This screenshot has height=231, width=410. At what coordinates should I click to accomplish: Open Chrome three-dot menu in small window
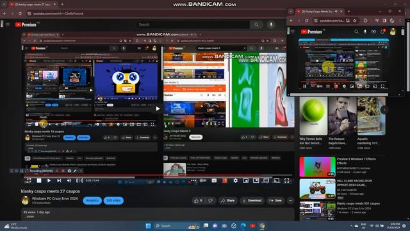click(x=400, y=21)
